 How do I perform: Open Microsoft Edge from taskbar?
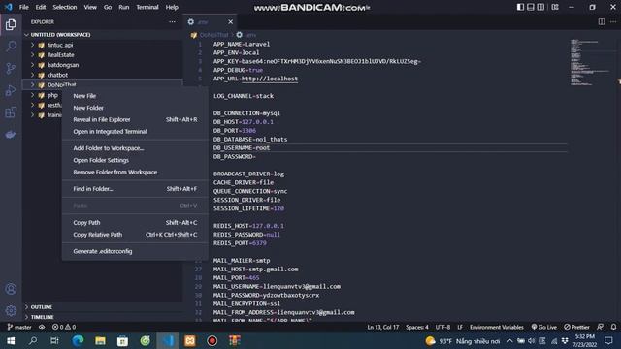tap(78, 340)
